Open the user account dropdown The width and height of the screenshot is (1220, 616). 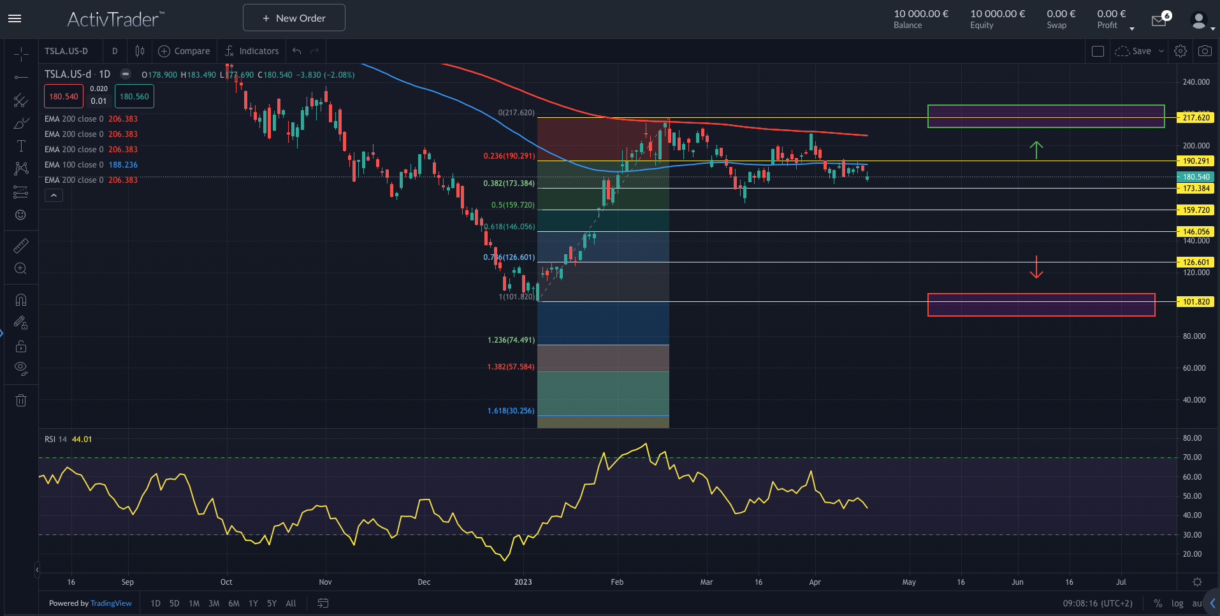[1202, 22]
